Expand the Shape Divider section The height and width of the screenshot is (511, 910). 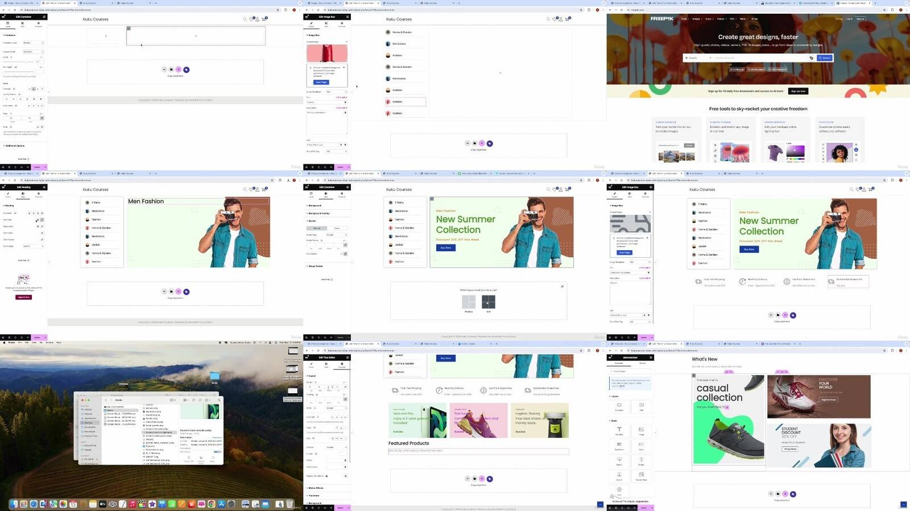tap(315, 266)
